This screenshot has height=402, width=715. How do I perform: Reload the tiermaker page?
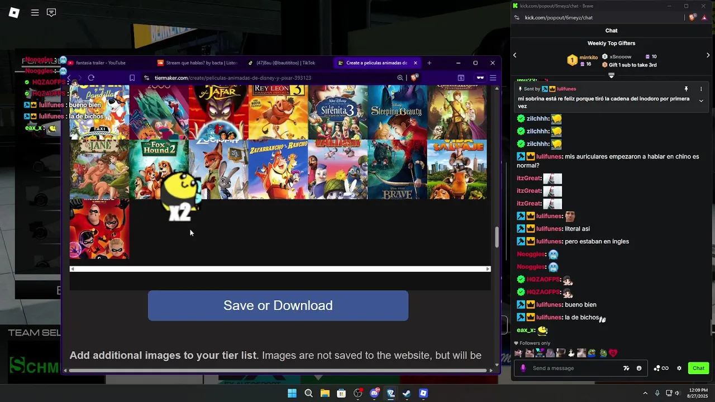click(91, 78)
